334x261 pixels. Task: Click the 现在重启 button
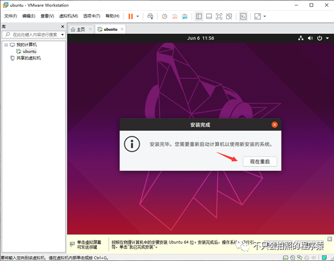point(260,161)
